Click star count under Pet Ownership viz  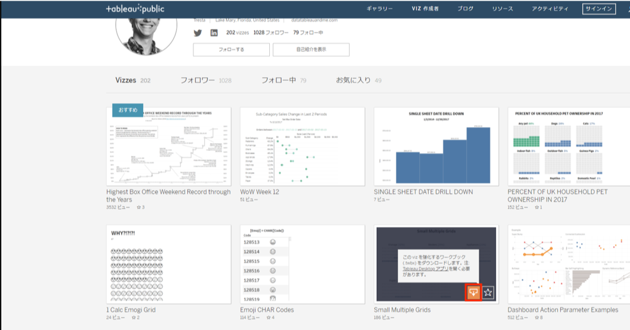[539, 207]
